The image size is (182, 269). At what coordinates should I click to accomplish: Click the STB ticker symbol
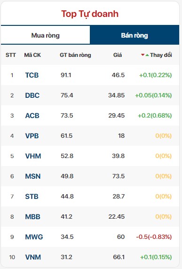[32, 197]
